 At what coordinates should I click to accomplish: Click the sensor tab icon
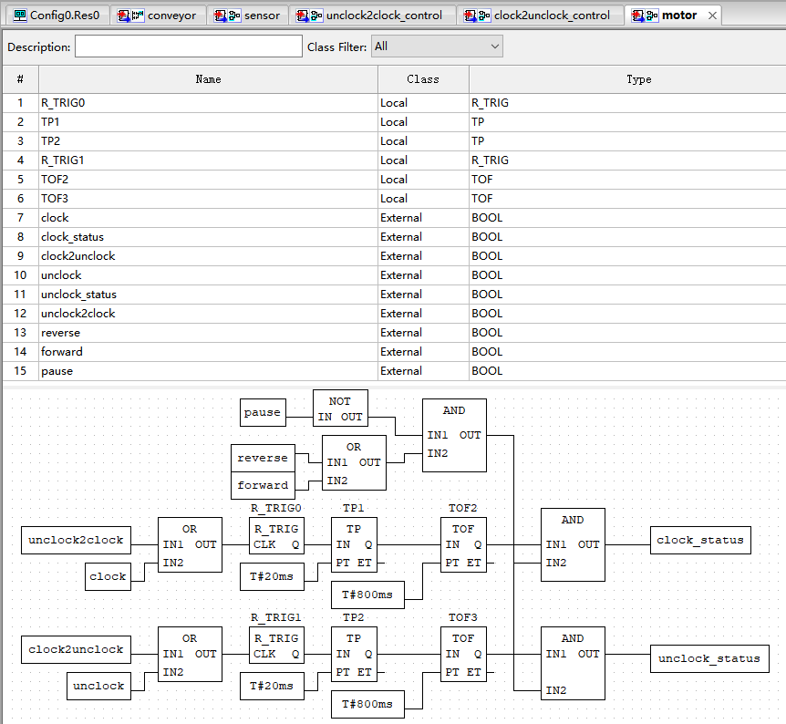[228, 16]
